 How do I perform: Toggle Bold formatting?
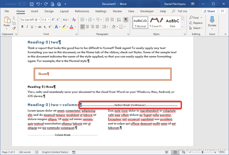tap(22, 27)
